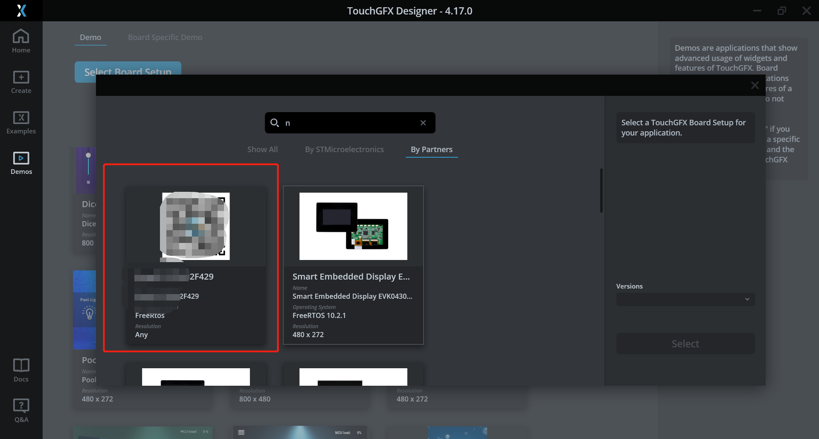The height and width of the screenshot is (439, 819).
Task: Click the Home icon in the sidebar
Action: [x=21, y=40]
